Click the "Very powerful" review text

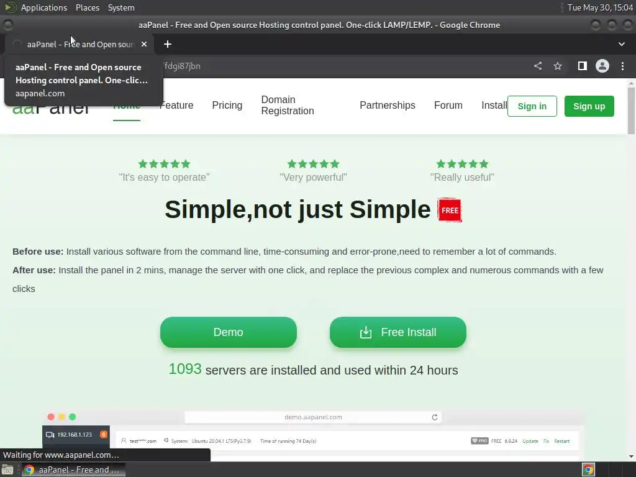pos(313,177)
